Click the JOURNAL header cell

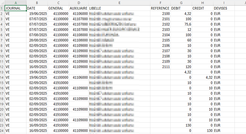point(15,8)
